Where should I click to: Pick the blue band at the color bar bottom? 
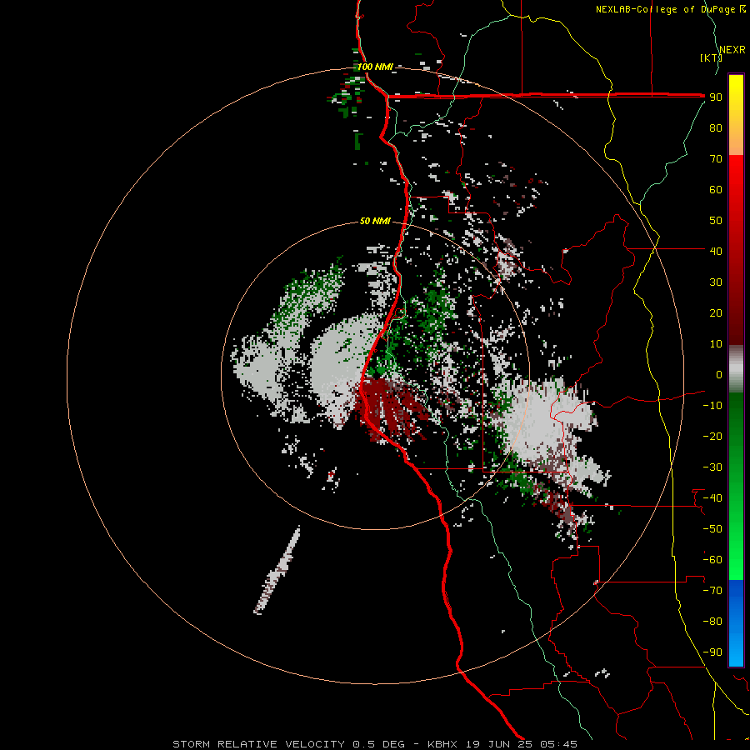[x=736, y=622]
